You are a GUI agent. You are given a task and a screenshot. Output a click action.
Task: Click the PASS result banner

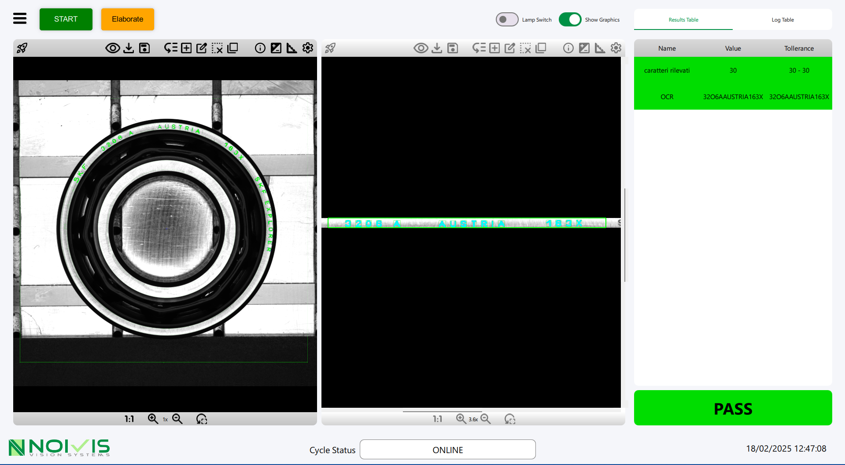[x=733, y=408]
